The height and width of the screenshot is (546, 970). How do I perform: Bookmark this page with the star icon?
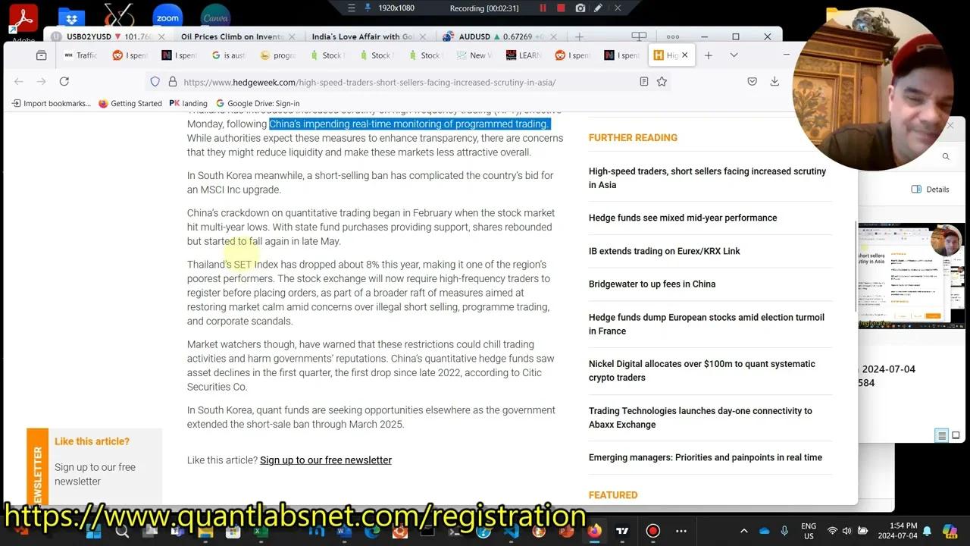pos(662,82)
